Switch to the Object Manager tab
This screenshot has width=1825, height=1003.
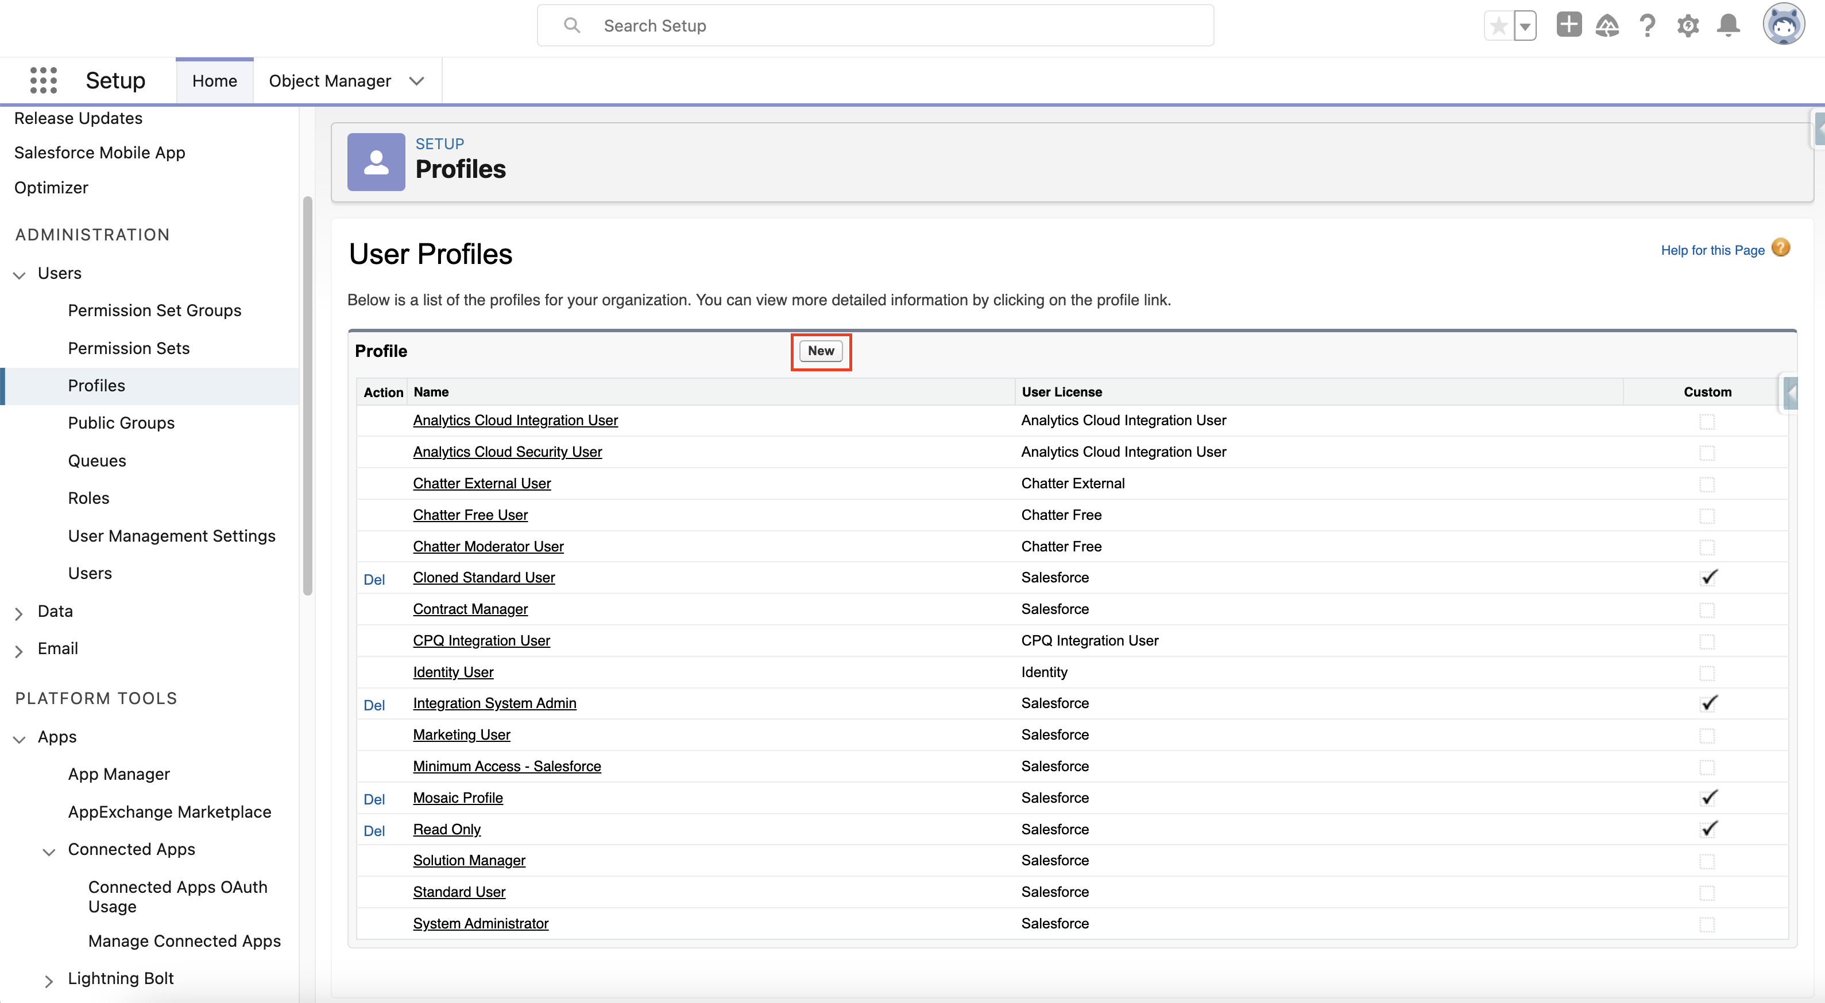coord(330,81)
